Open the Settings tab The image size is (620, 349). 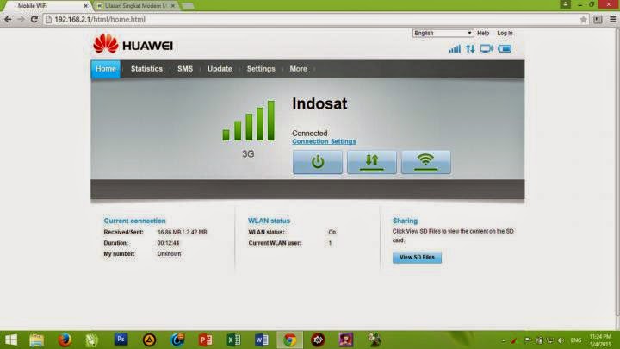pos(261,69)
